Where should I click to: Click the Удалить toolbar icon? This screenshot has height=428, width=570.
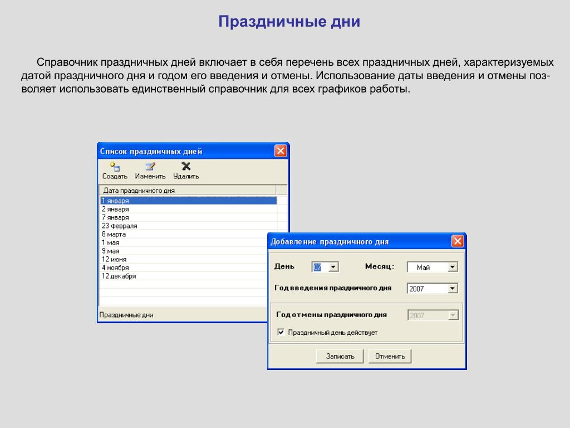(186, 166)
